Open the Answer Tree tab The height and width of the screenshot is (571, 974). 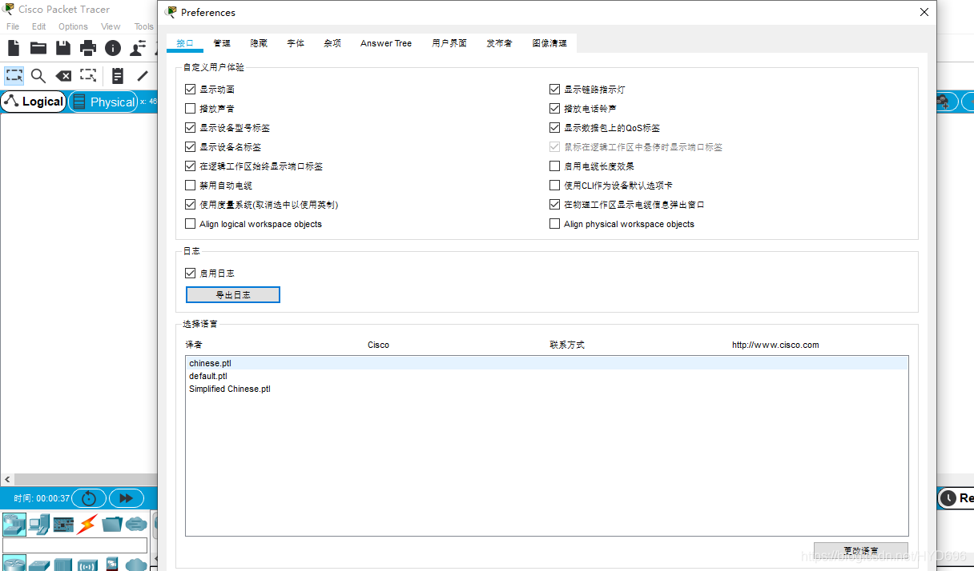tap(386, 43)
